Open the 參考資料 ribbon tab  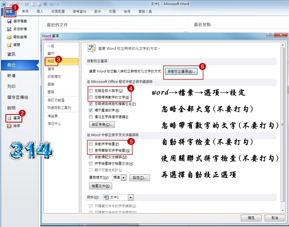point(80,12)
